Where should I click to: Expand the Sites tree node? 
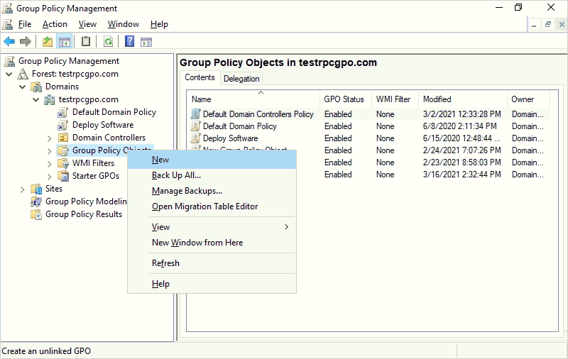(23, 189)
